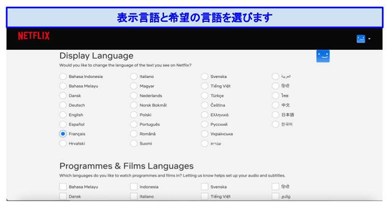Select Svenska display language radio
Screen dimensions: 389x219
pyautogui.click(x=205, y=76)
